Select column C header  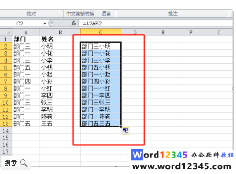coord(101,32)
